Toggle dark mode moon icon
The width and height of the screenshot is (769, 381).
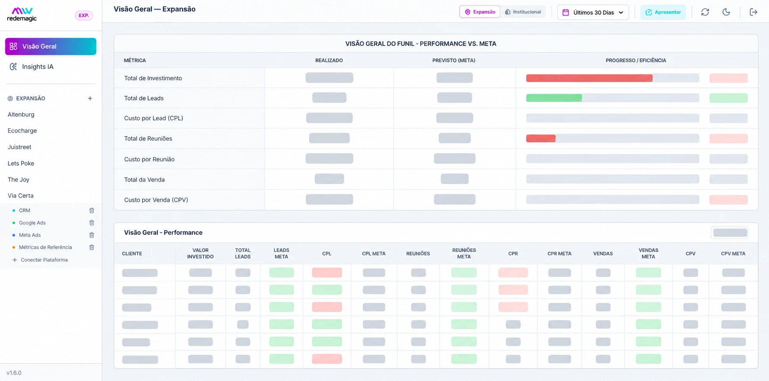coord(726,12)
